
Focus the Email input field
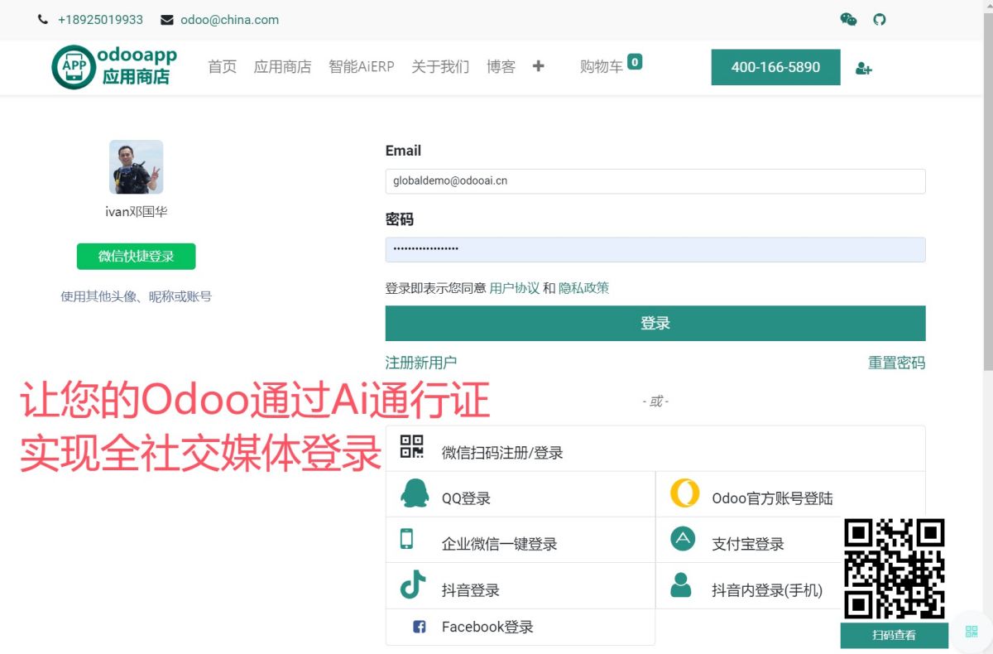click(655, 180)
